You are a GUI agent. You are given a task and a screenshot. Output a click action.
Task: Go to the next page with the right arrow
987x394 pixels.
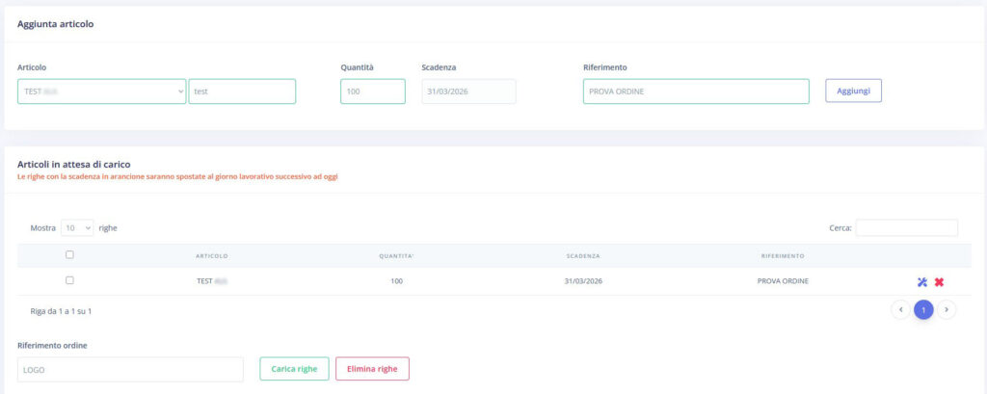point(947,309)
